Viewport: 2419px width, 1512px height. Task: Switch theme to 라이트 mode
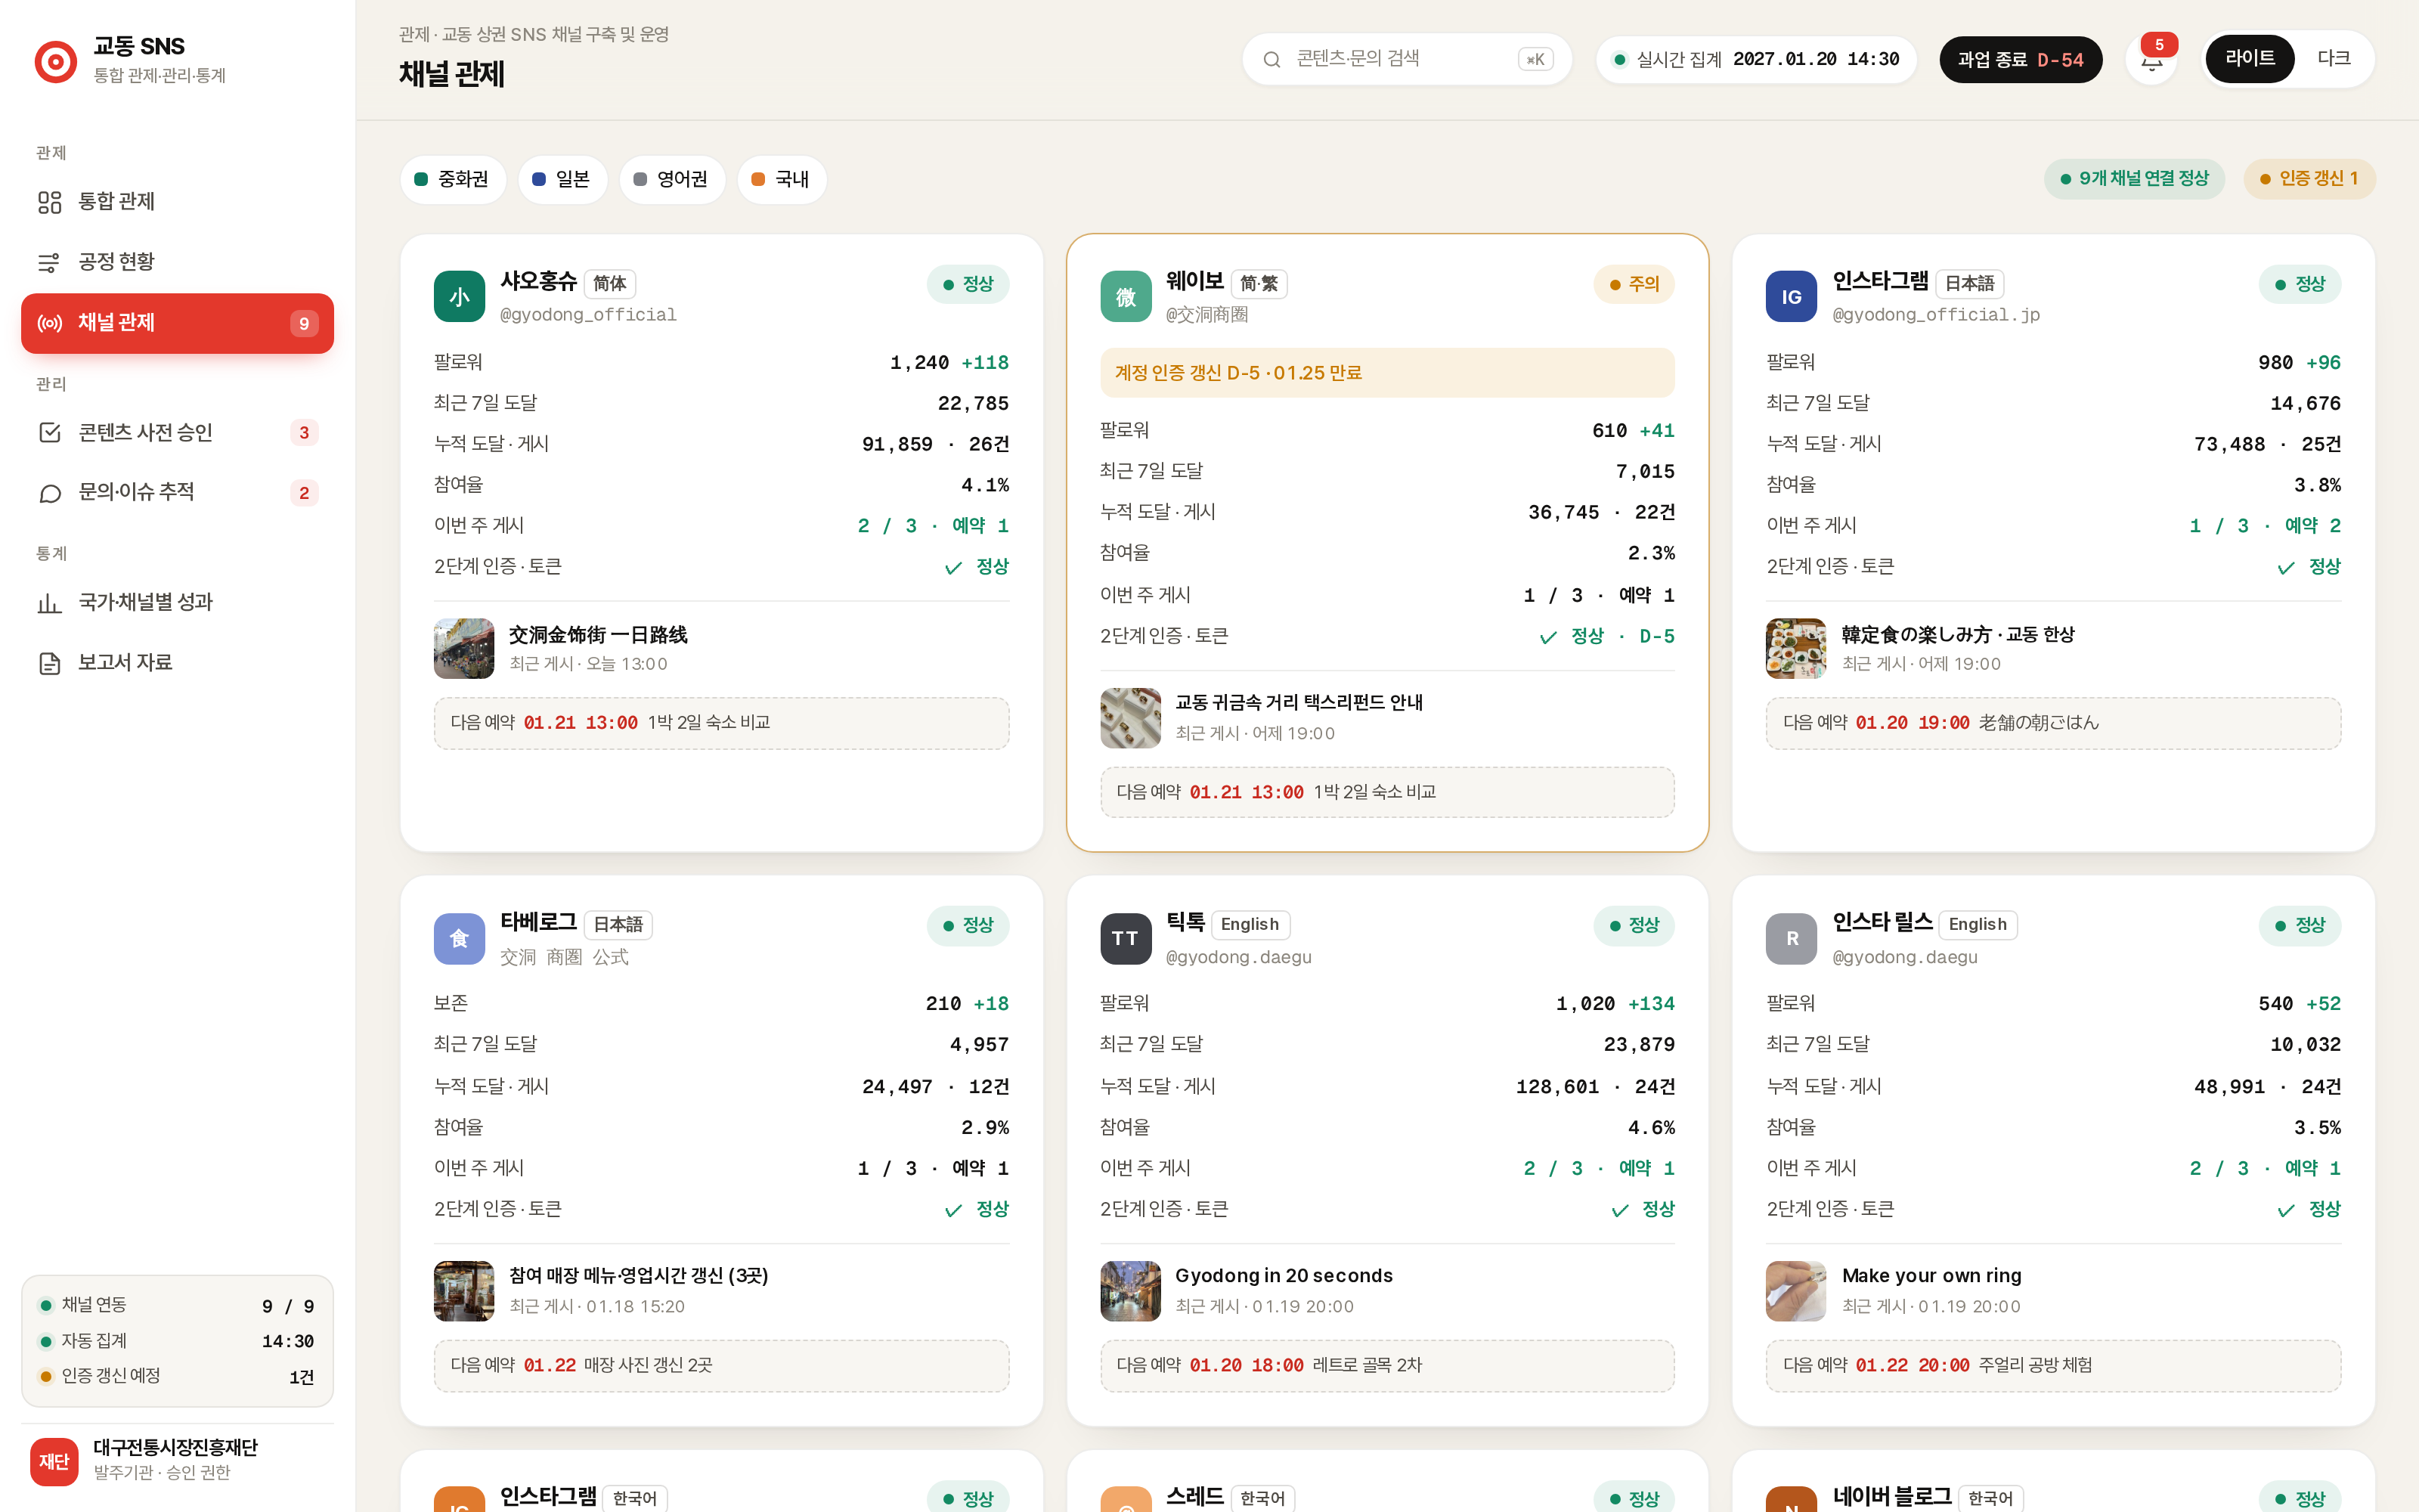point(2249,59)
